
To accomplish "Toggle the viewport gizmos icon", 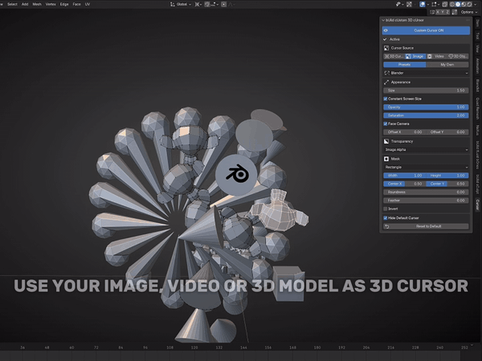I will click(409, 4).
